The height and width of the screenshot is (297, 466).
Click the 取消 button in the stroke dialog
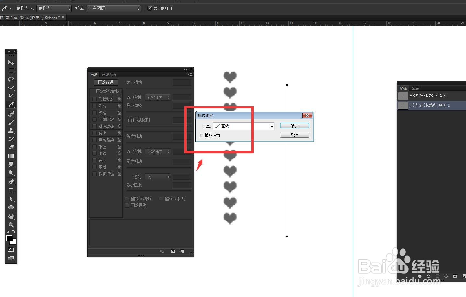(x=294, y=135)
